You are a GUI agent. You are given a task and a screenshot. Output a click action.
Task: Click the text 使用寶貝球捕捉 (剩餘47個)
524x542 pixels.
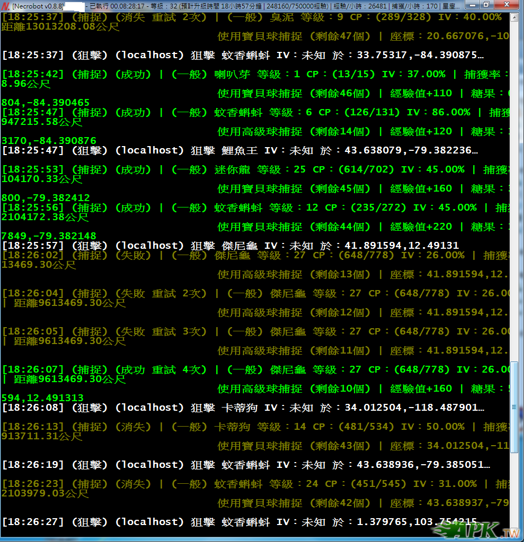[x=294, y=36]
